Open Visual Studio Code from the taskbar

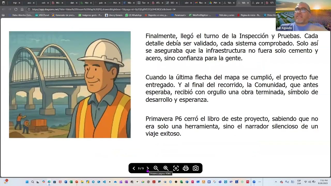click(104, 182)
